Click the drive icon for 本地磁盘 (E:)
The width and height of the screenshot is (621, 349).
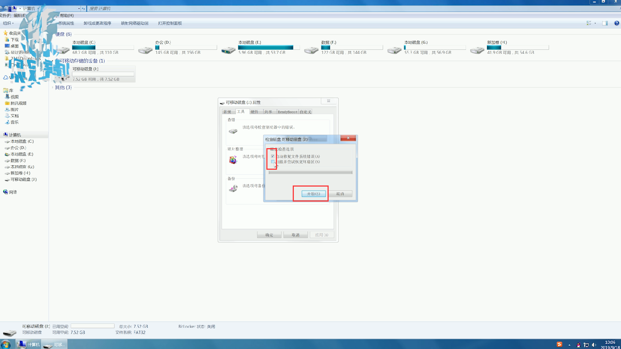[x=228, y=50]
